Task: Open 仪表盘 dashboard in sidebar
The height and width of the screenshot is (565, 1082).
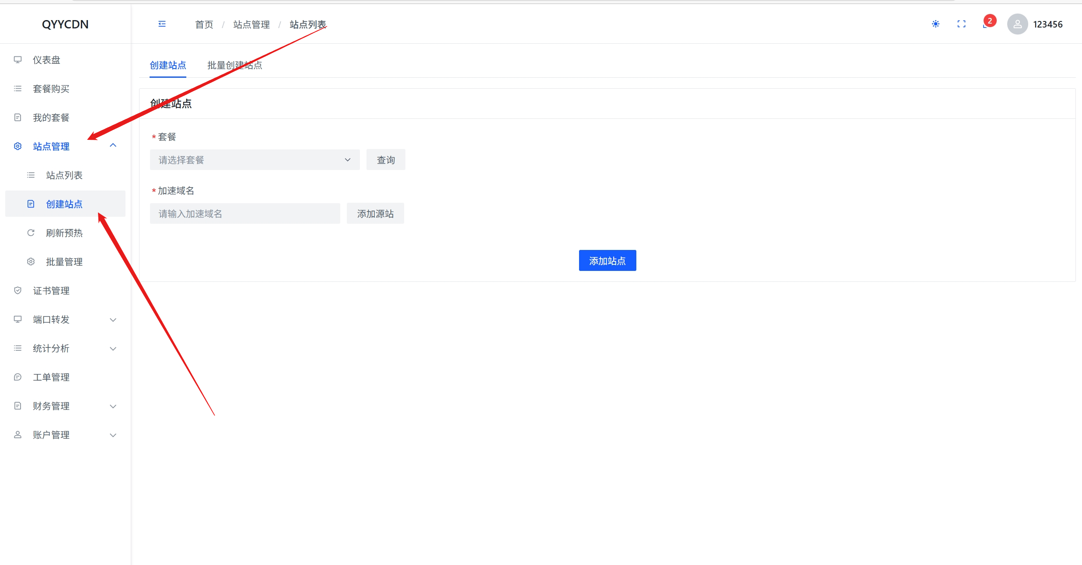Action: [46, 60]
